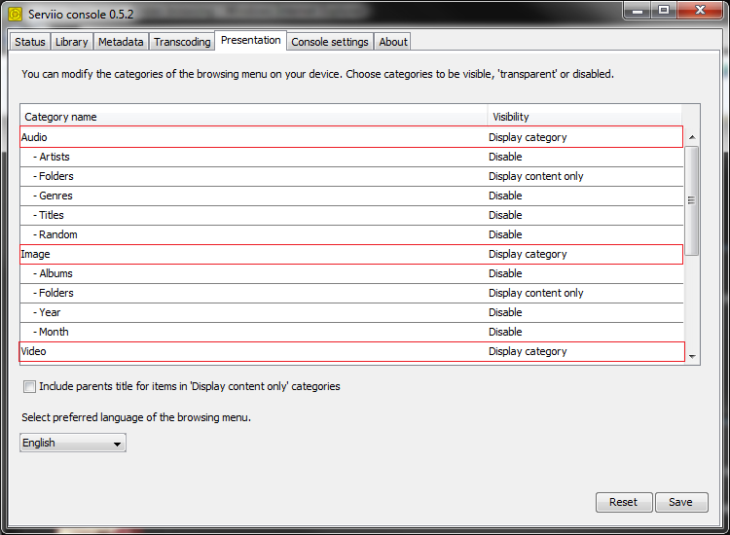Image resolution: width=730 pixels, height=535 pixels.
Task: Click the Serviio app icon in title bar
Action: tap(16, 14)
